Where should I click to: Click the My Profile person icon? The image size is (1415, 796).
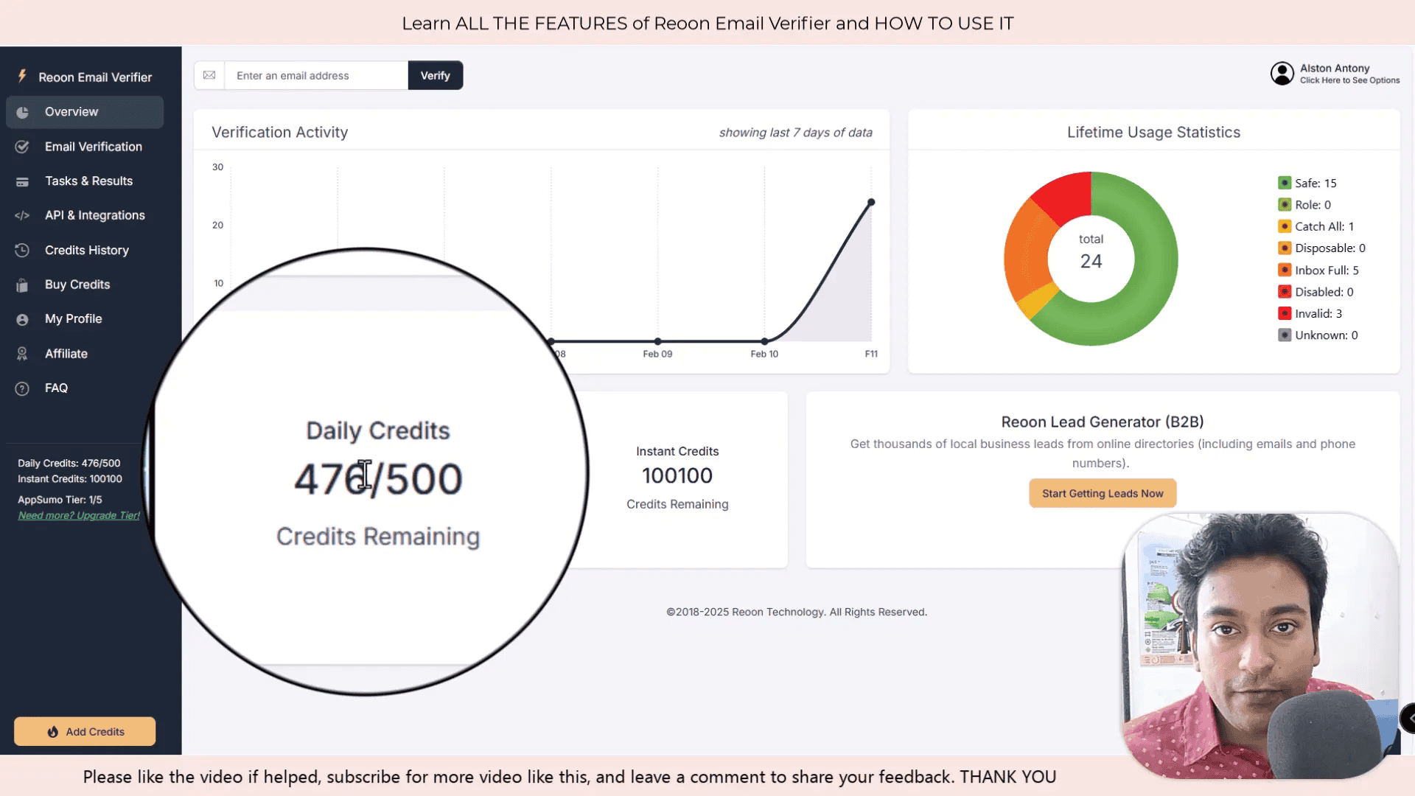click(22, 320)
